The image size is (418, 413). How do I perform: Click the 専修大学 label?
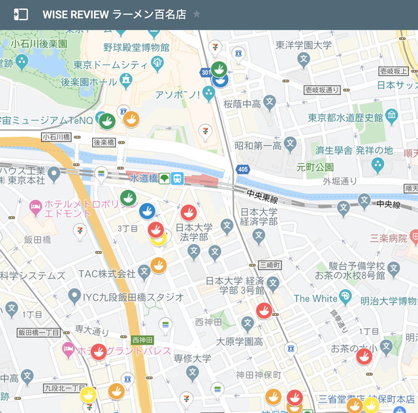click(x=192, y=358)
